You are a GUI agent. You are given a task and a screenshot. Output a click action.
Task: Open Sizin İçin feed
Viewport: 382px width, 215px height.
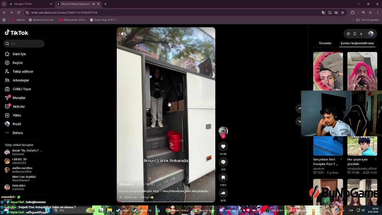point(19,54)
